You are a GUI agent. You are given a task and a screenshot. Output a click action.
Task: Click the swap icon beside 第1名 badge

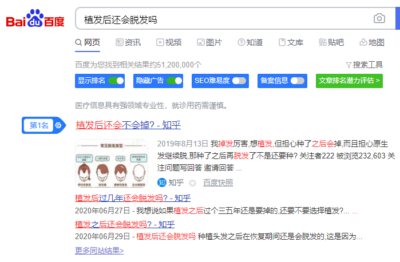[58, 125]
